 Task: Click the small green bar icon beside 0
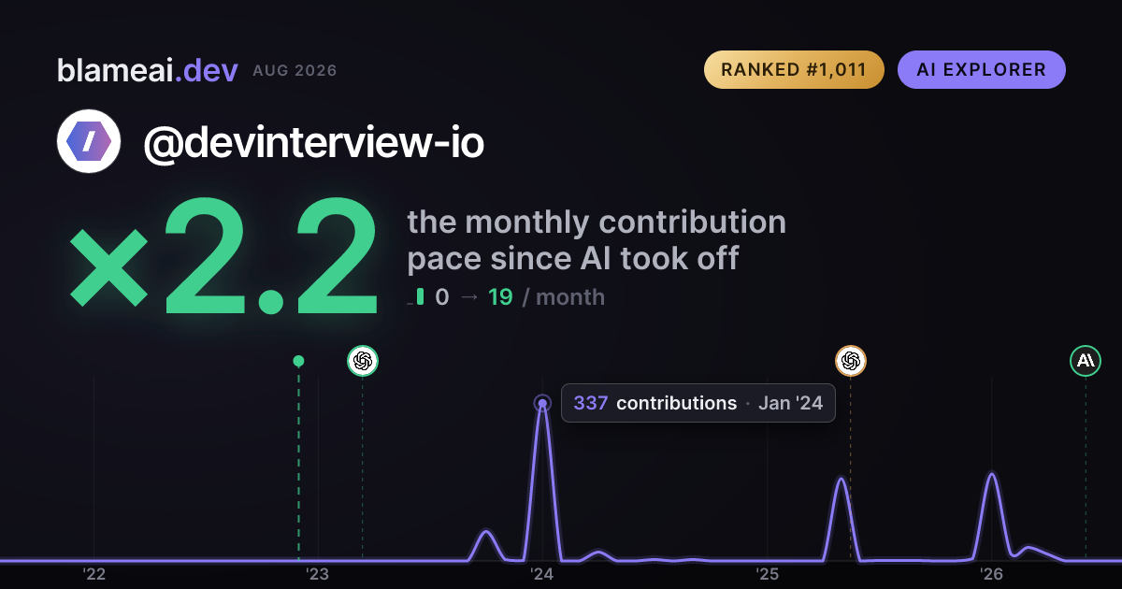tap(420, 297)
